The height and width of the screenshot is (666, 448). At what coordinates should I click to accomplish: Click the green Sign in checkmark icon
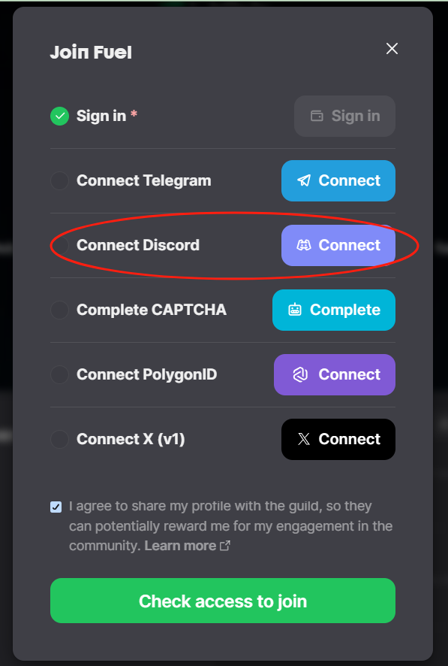point(60,116)
